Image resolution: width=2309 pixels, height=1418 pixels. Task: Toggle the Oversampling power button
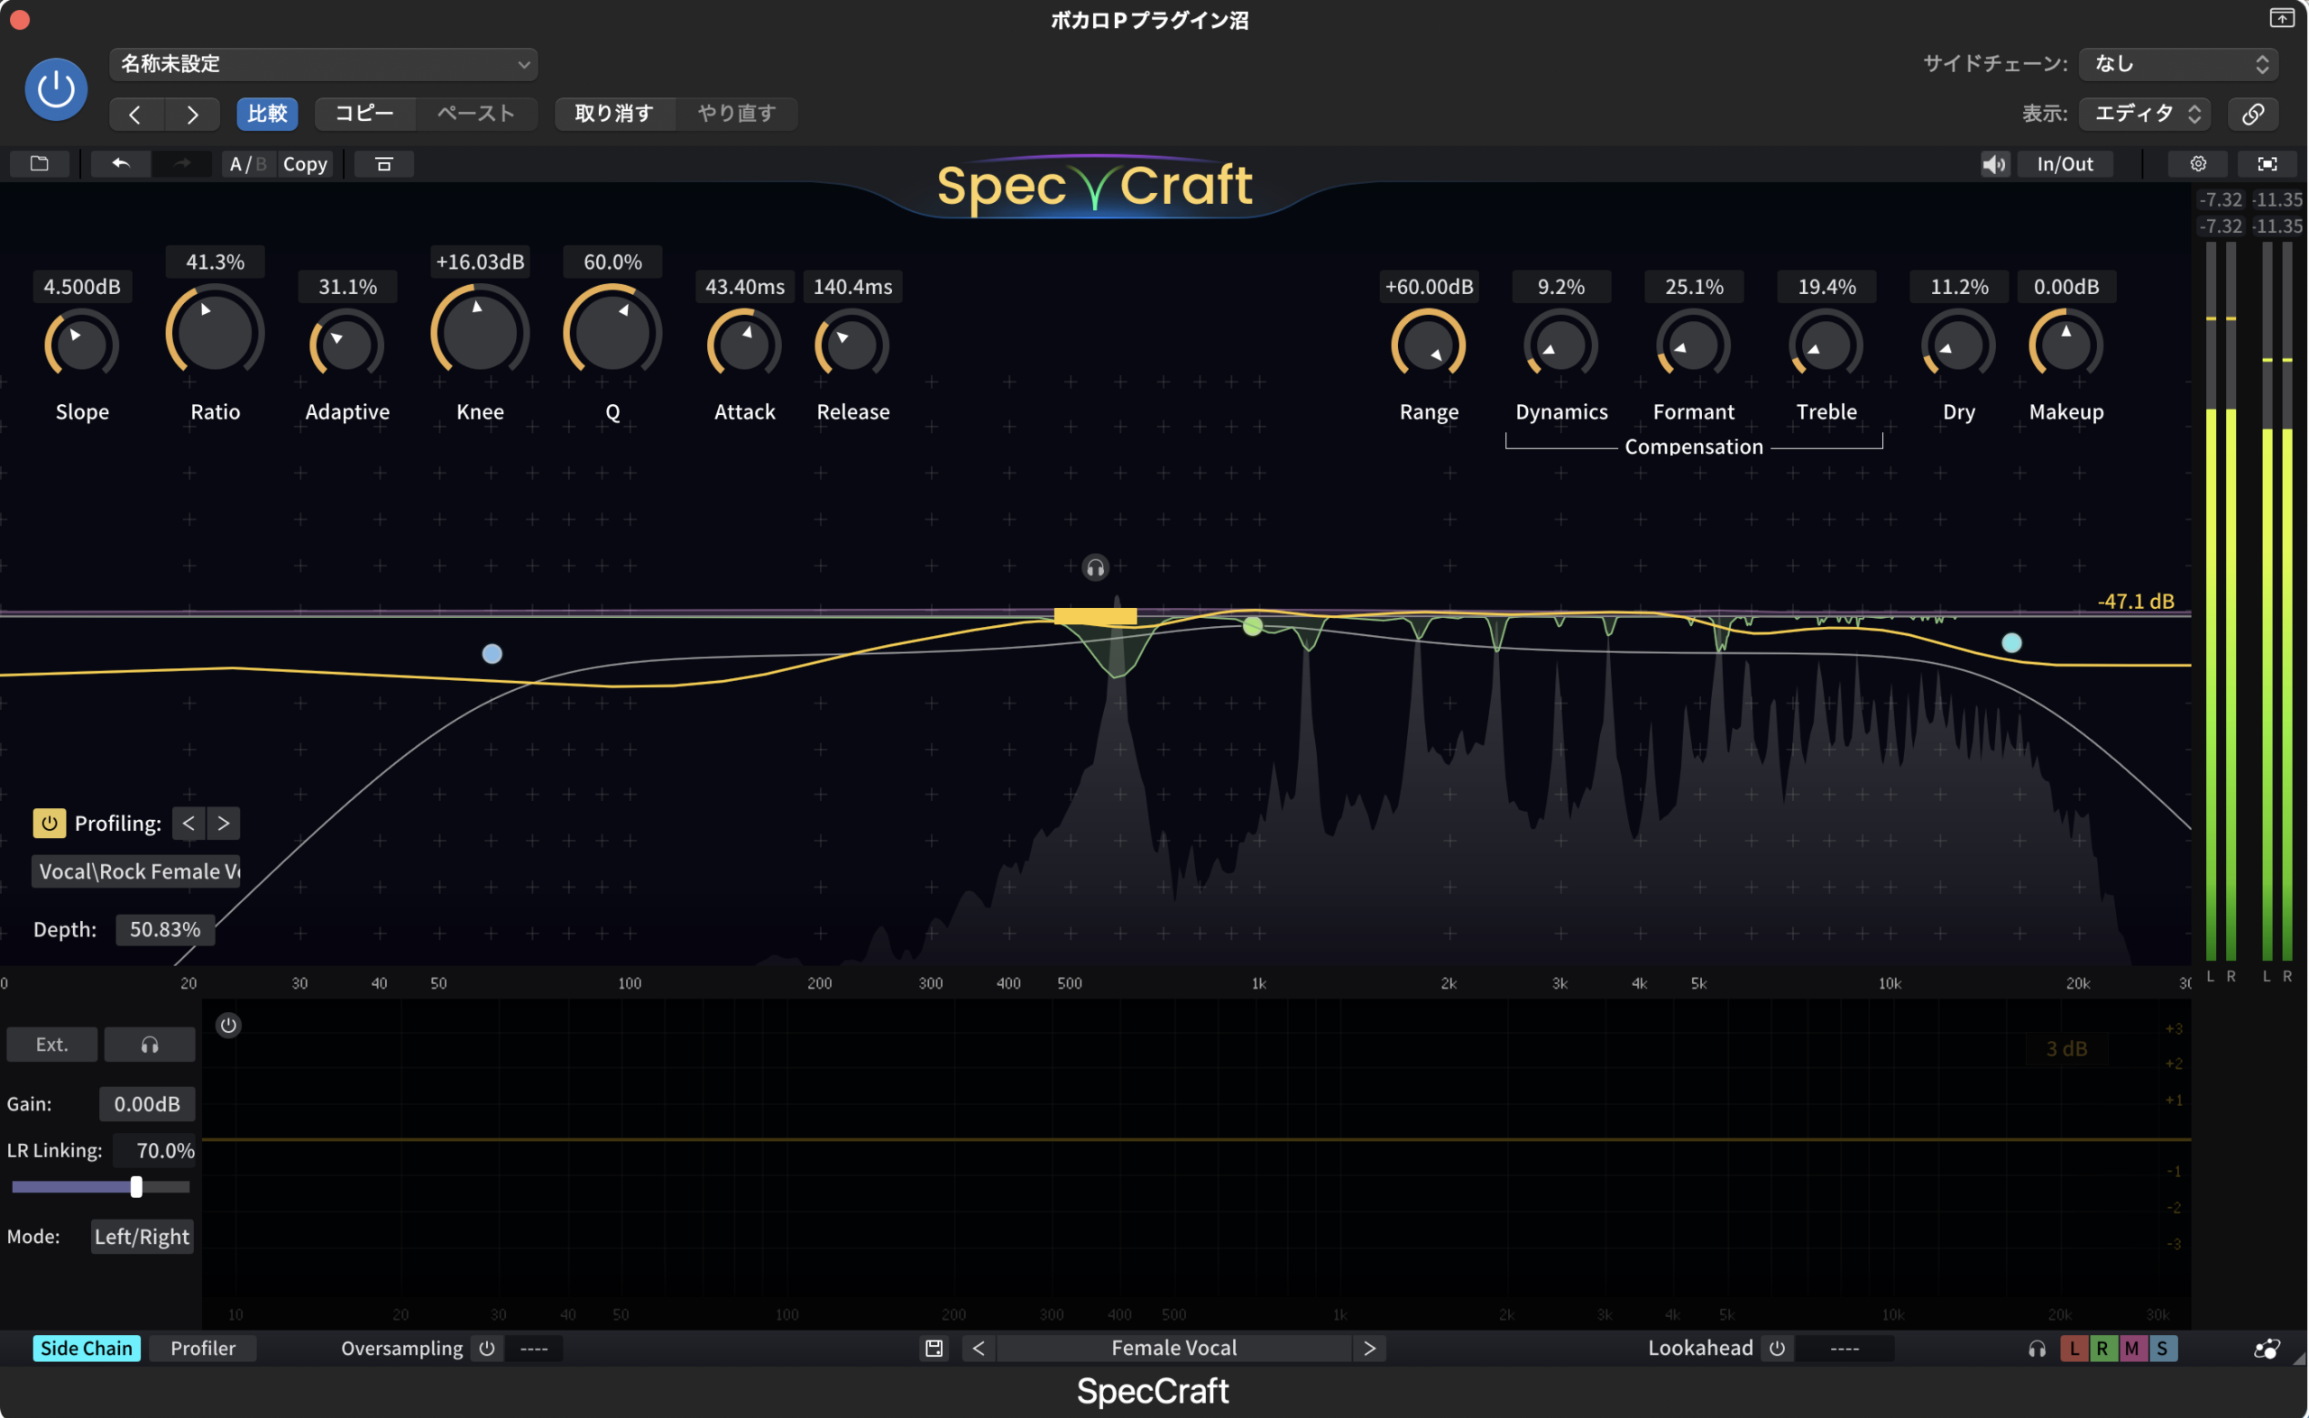pyautogui.click(x=486, y=1349)
